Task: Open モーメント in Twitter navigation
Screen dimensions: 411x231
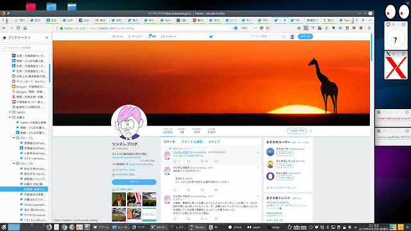Action: click(x=136, y=37)
